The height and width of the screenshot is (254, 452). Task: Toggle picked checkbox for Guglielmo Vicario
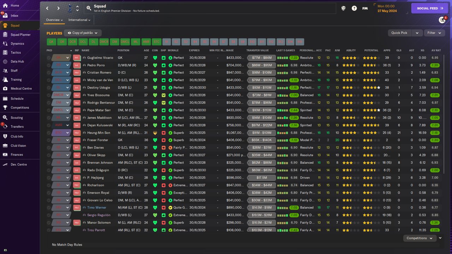click(49, 58)
